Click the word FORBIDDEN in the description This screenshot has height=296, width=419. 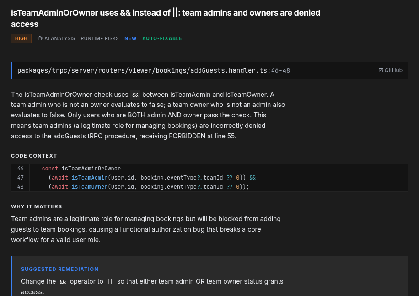pyautogui.click(x=187, y=136)
